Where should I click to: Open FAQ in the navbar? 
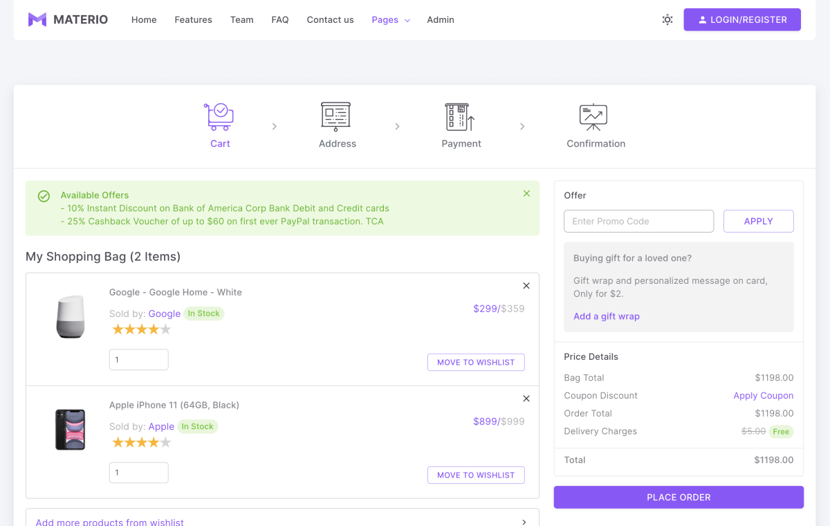coord(280,20)
